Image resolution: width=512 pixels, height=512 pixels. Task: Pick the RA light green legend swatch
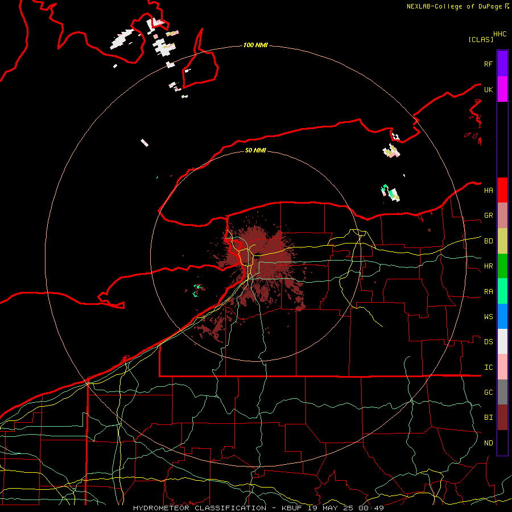click(502, 291)
